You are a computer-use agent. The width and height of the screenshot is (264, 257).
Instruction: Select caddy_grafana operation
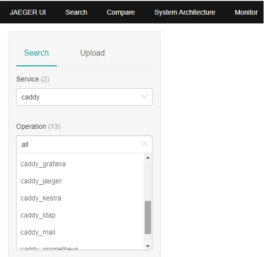80,164
